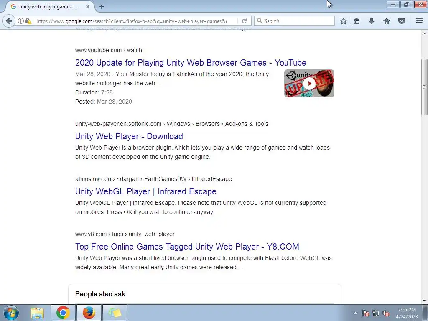The image size is (428, 321).
Task: Go to Firefox home page icon
Action: (387, 21)
